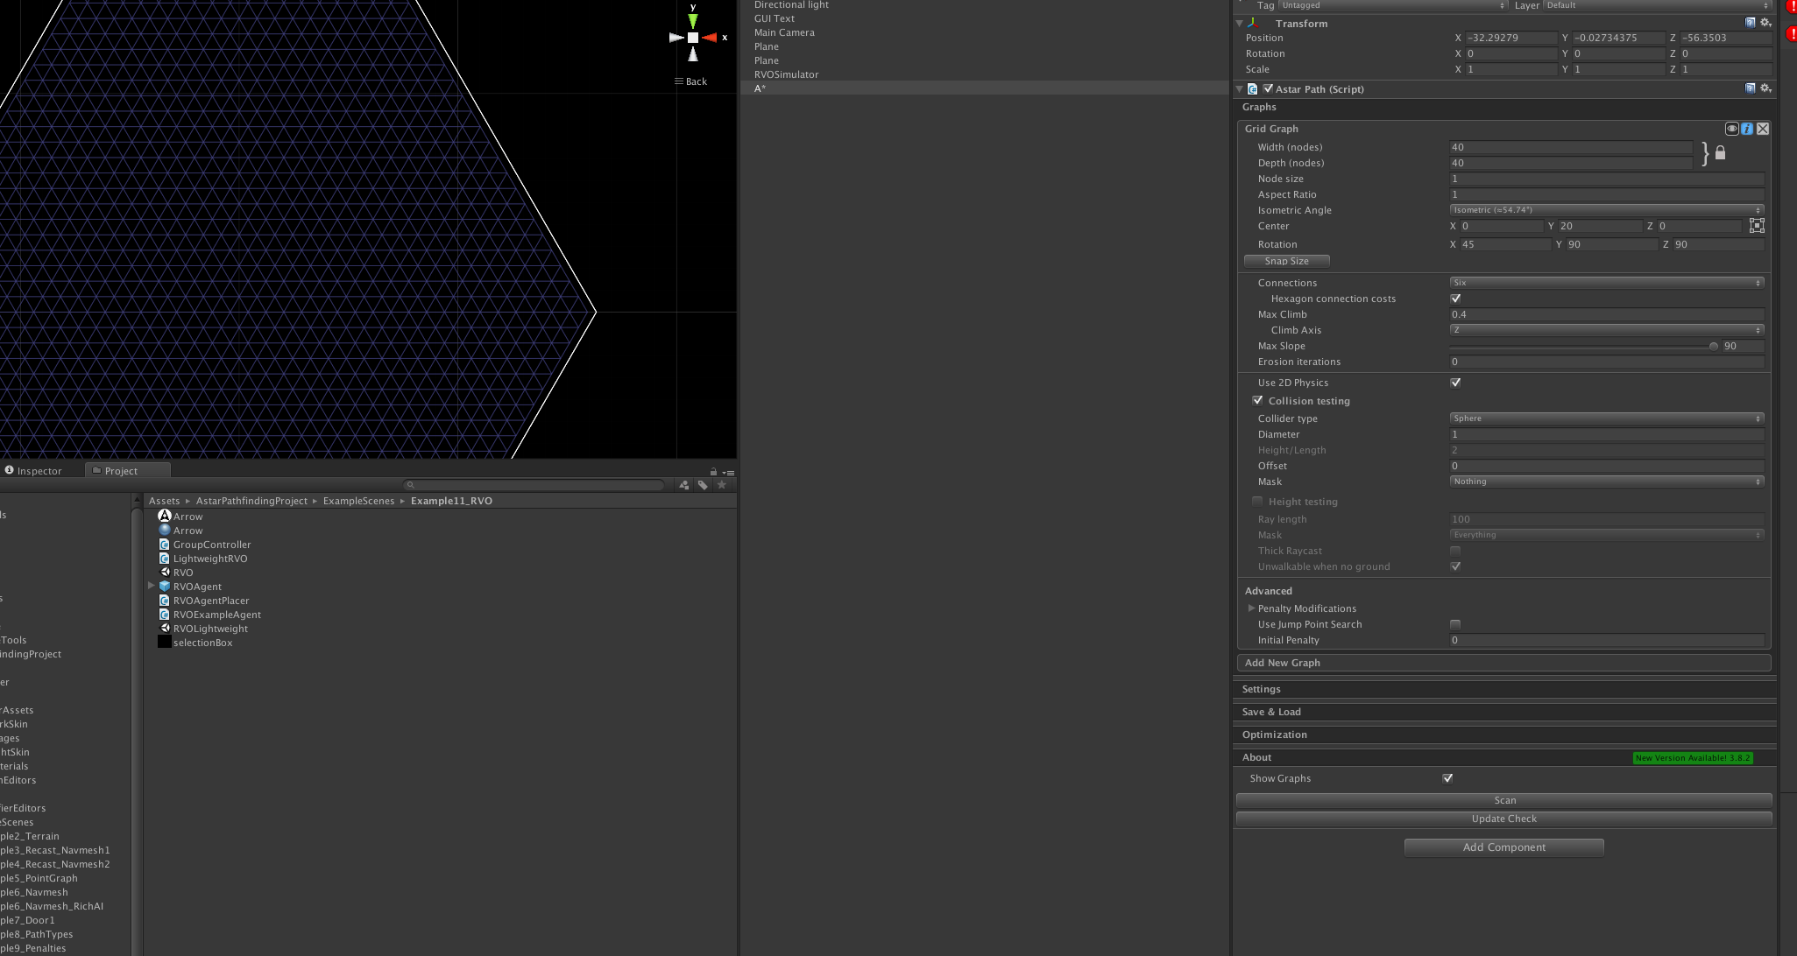Screen dimensions: 1797x956
Task: Toggle Collision testing checkbox
Action: (1257, 400)
